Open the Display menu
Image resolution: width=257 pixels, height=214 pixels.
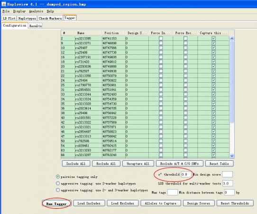[x=19, y=11]
